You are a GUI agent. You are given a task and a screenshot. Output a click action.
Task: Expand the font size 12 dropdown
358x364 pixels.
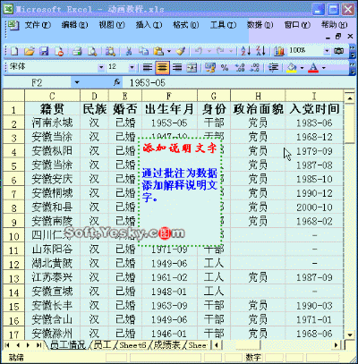tap(132, 67)
